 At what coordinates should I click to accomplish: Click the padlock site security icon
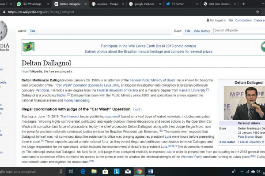tap(4, 12)
